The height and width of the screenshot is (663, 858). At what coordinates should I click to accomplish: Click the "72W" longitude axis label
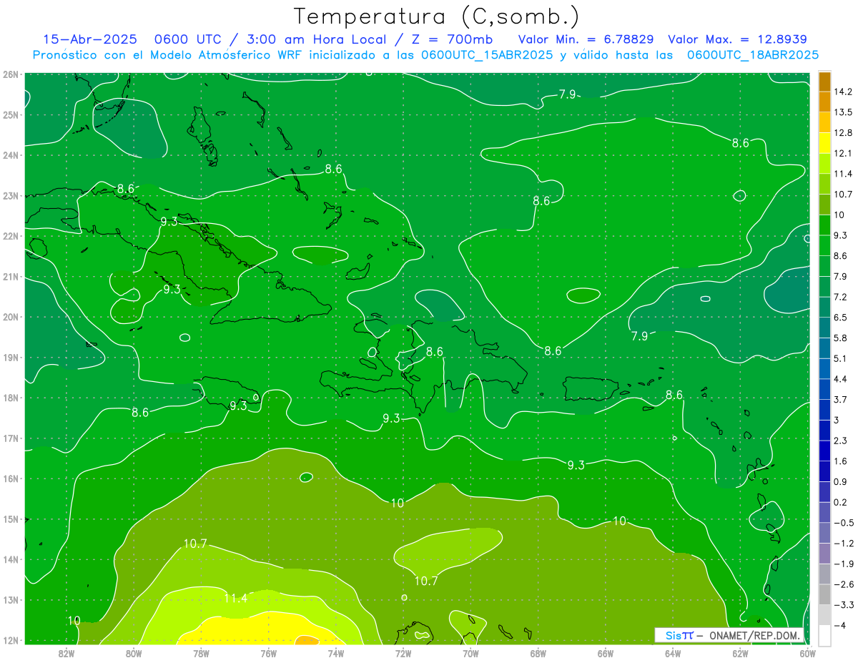pos(403,653)
